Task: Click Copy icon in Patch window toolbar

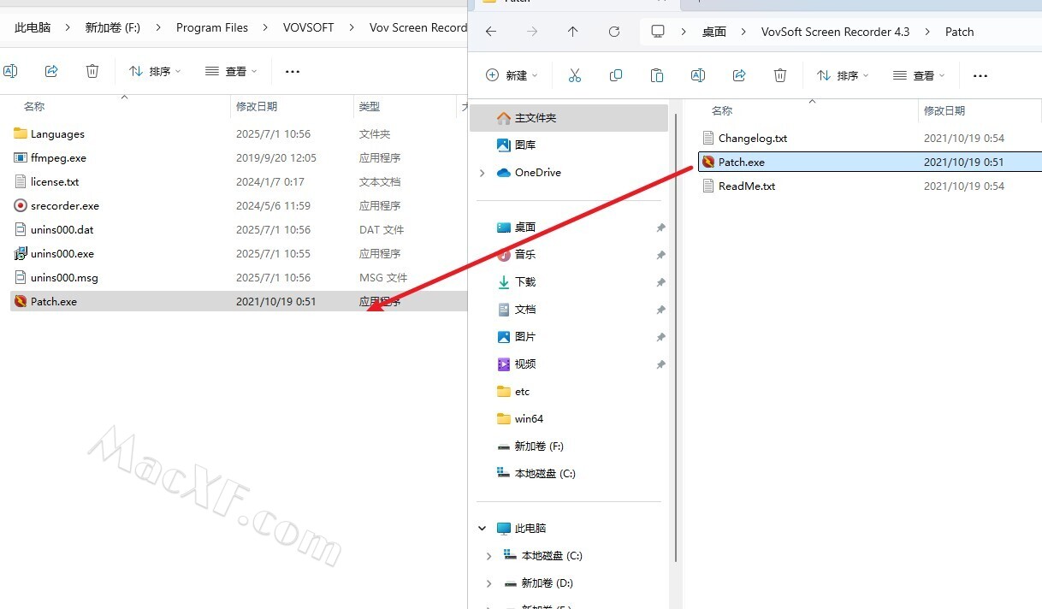Action: point(616,75)
